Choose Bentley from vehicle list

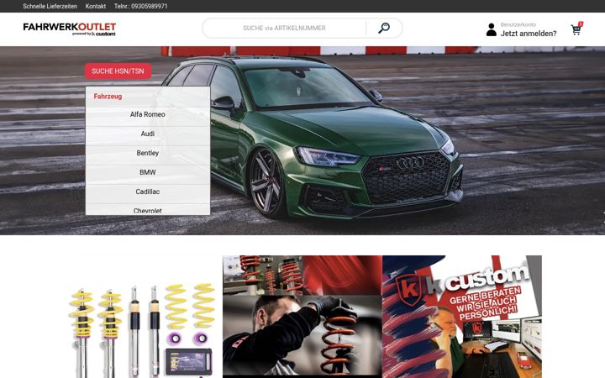(147, 153)
